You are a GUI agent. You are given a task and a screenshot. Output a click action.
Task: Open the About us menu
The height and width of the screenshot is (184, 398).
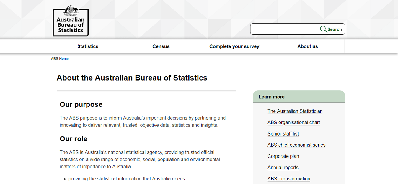coord(308,46)
